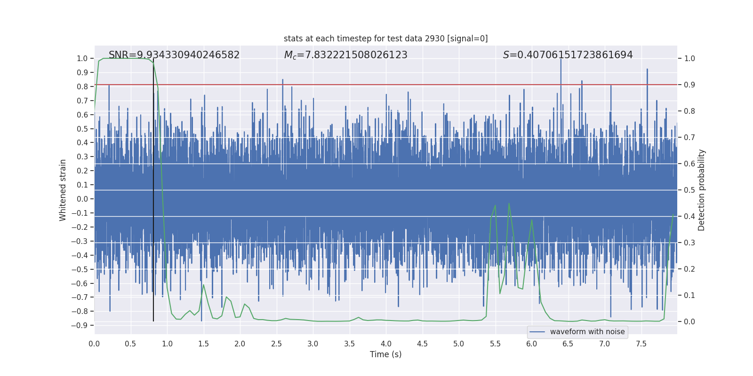Image resolution: width=753 pixels, height=376 pixels.
Task: Click the black vertical line marker
Action: pyautogui.click(x=153, y=193)
